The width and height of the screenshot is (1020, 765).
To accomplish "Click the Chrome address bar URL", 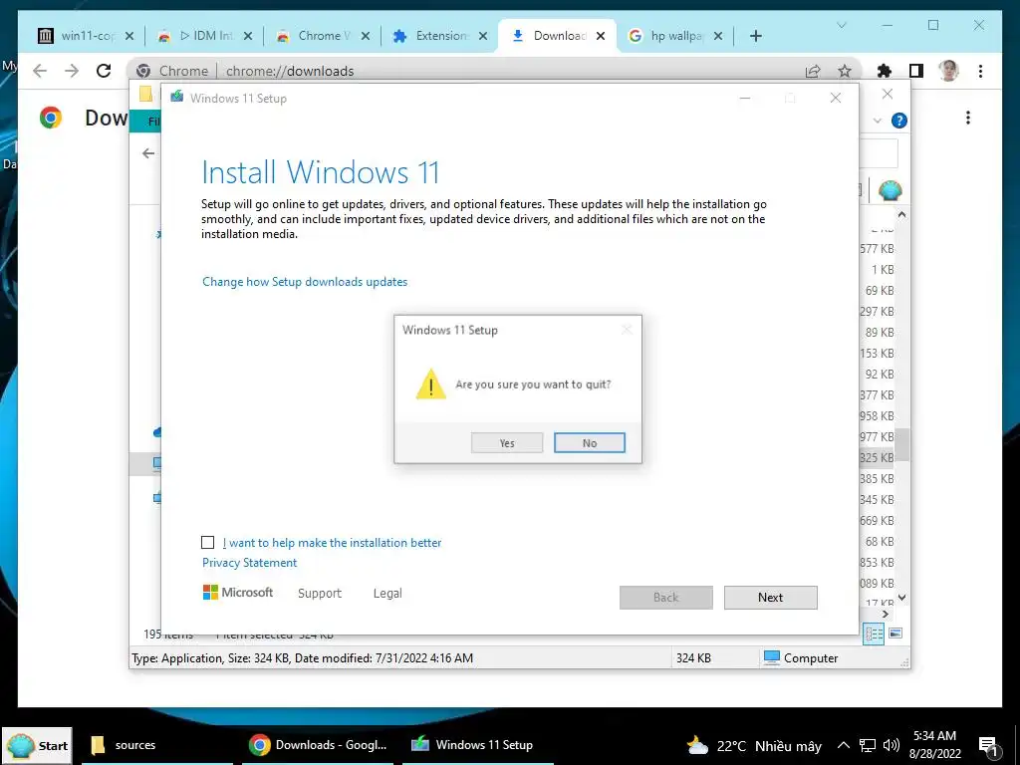I will (x=290, y=71).
